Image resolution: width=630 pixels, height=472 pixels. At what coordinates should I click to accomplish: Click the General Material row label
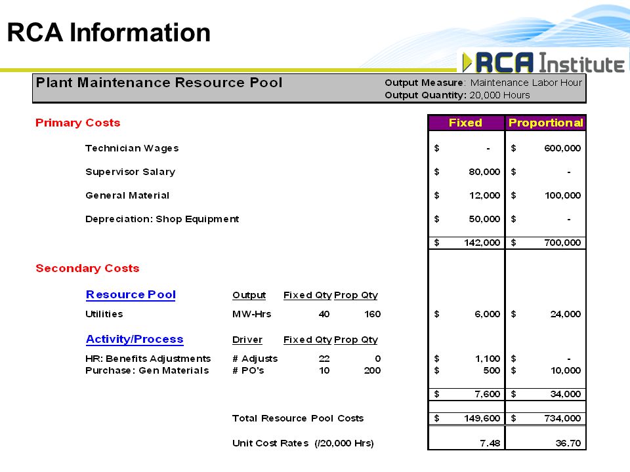(x=127, y=195)
